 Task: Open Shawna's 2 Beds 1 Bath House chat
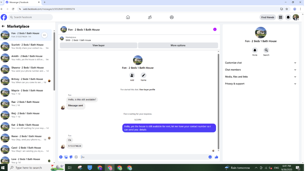point(26,69)
